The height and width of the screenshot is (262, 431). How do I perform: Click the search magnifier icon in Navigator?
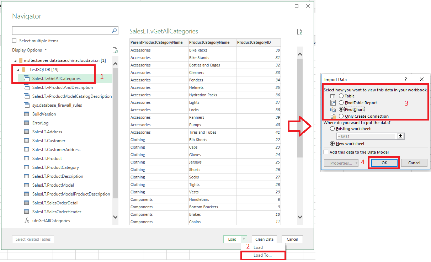(114, 31)
